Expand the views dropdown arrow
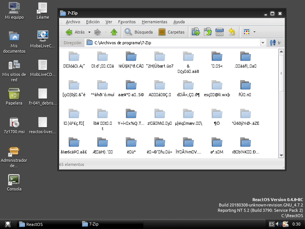The width and height of the screenshot is (305, 229). coord(254,32)
